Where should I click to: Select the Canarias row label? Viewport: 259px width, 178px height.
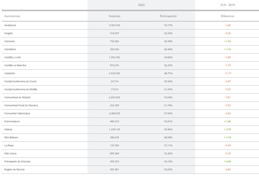pyautogui.click(x=9, y=41)
